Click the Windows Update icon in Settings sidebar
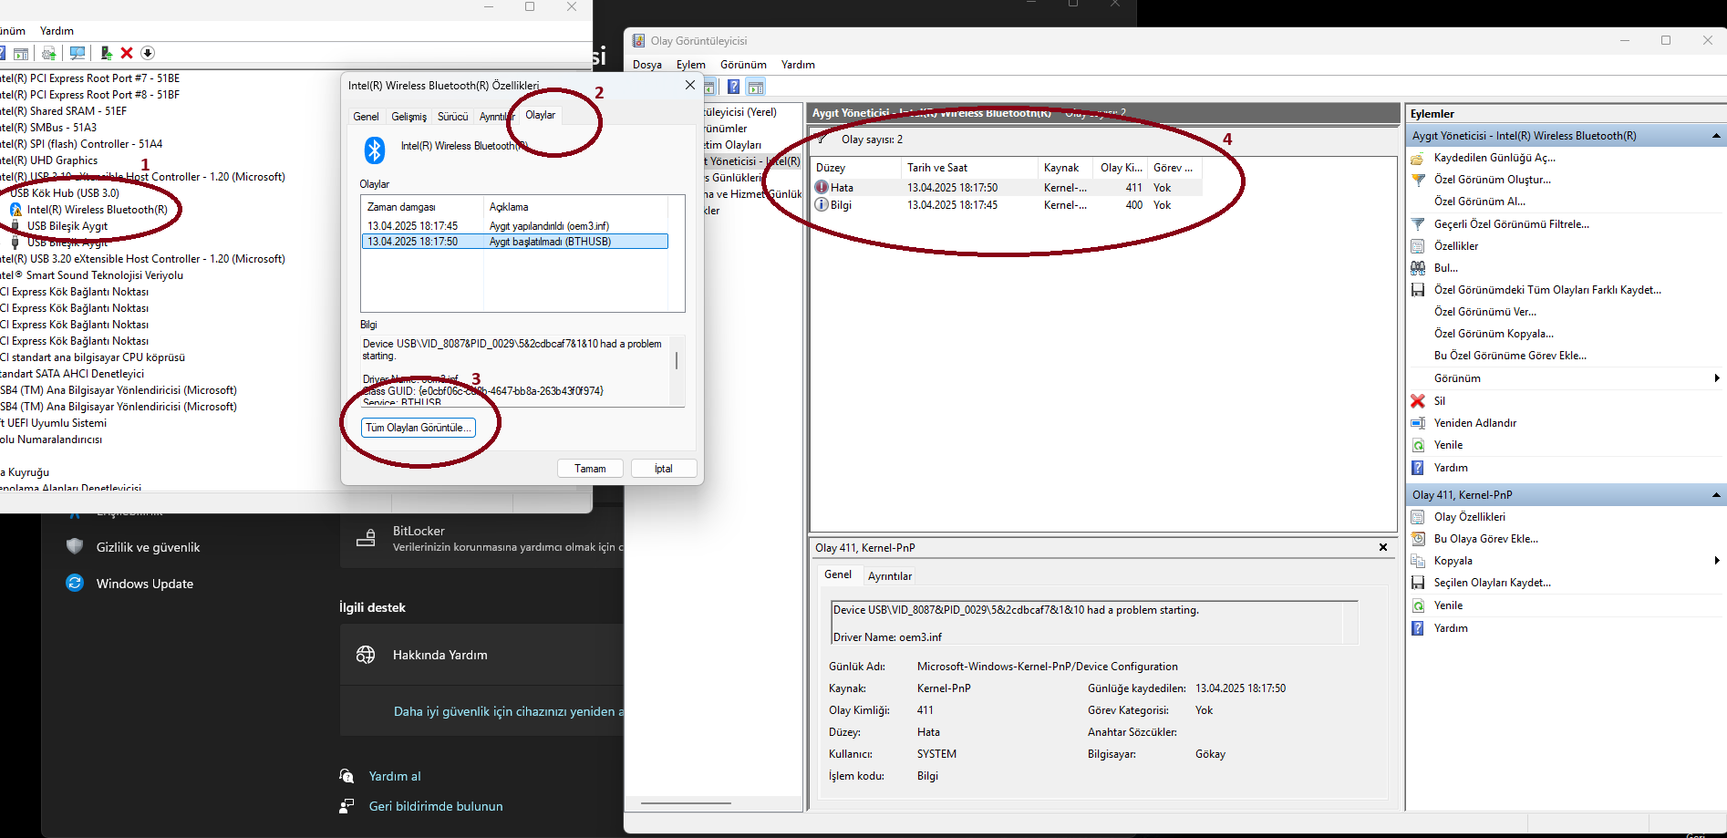The width and height of the screenshot is (1727, 838). click(75, 583)
